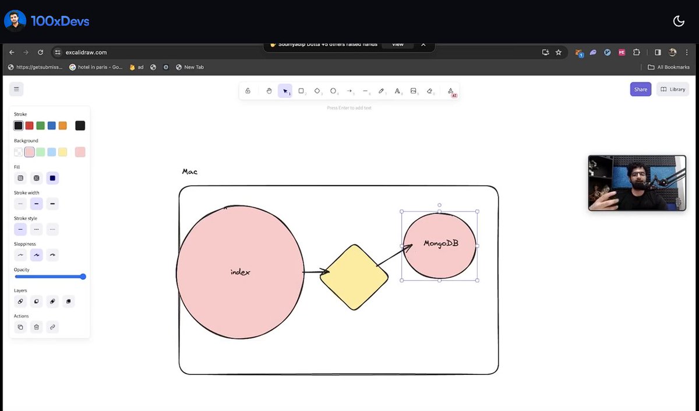The width and height of the screenshot is (699, 411).
Task: Open the New Tab bookmark
Action: 190,67
